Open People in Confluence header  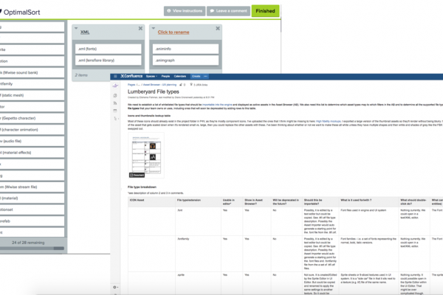(x=165, y=76)
